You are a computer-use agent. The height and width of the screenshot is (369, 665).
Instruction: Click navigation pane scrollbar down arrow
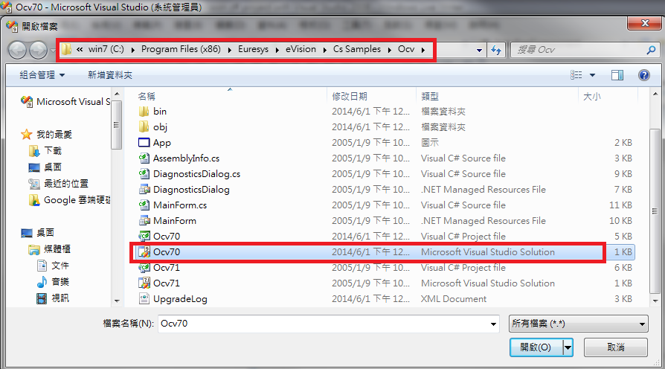click(x=117, y=301)
